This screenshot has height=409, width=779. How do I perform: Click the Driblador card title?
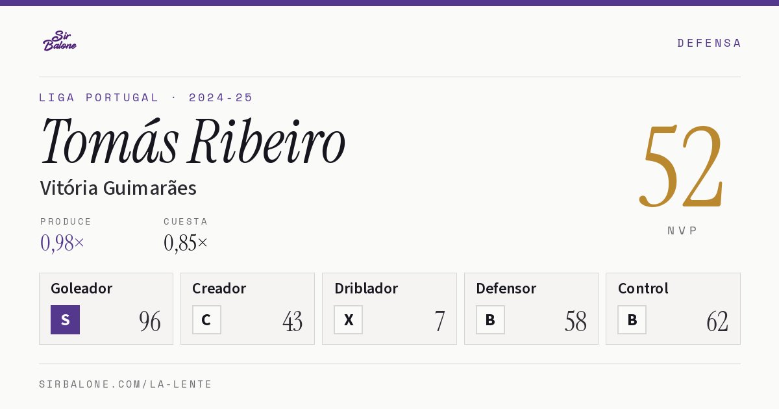pos(366,288)
